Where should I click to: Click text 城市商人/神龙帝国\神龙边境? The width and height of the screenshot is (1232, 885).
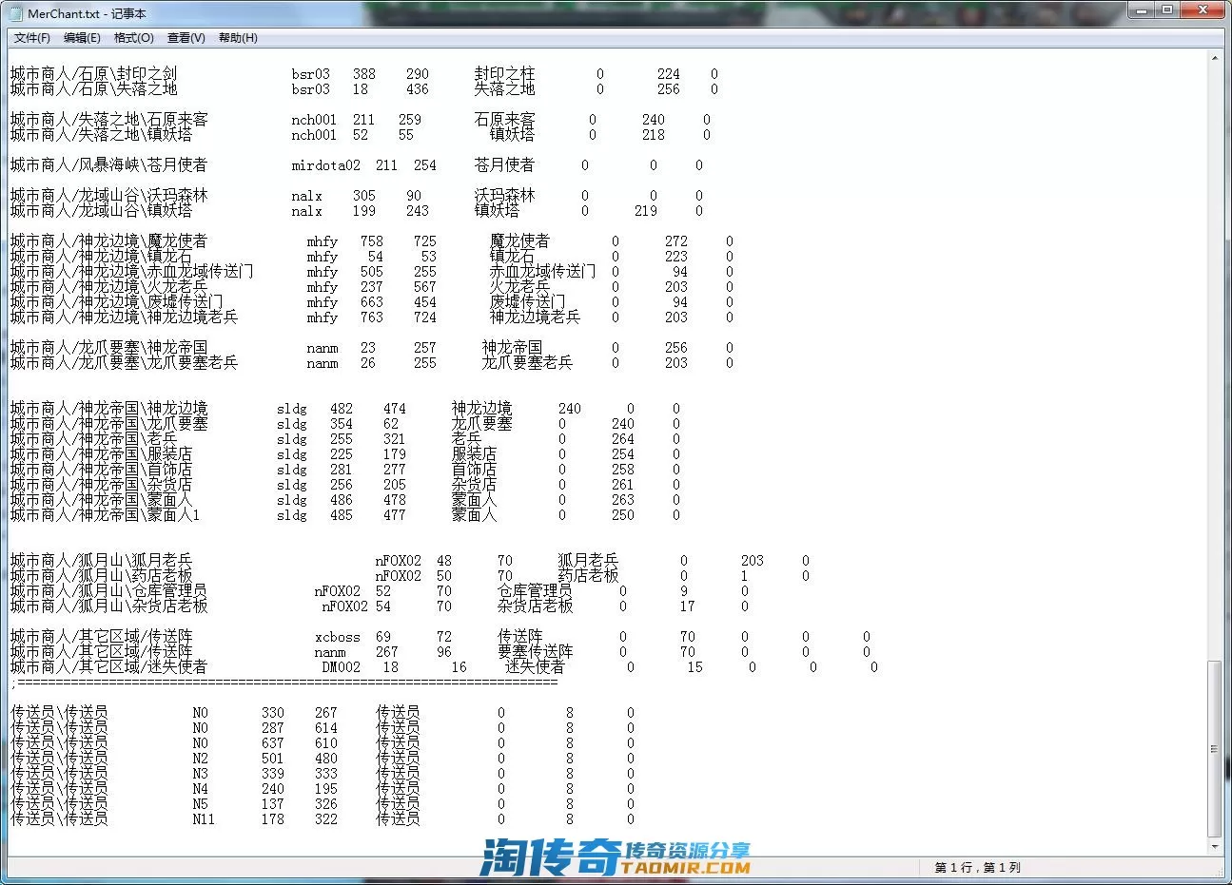pos(108,409)
